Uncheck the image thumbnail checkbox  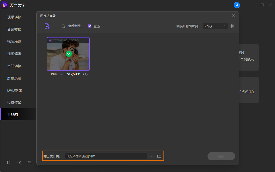tap(50, 40)
